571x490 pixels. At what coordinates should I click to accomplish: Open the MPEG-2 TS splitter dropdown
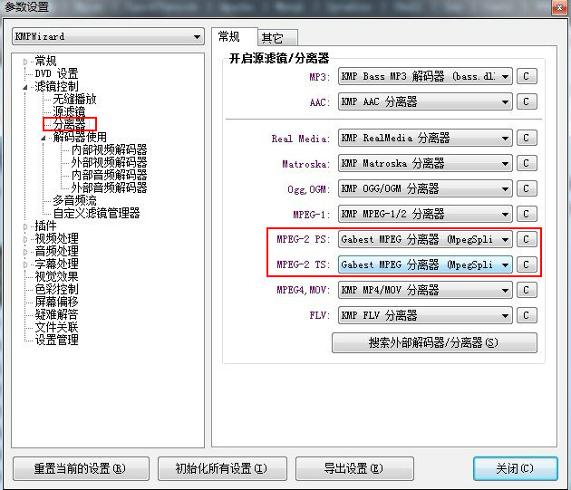coord(425,264)
